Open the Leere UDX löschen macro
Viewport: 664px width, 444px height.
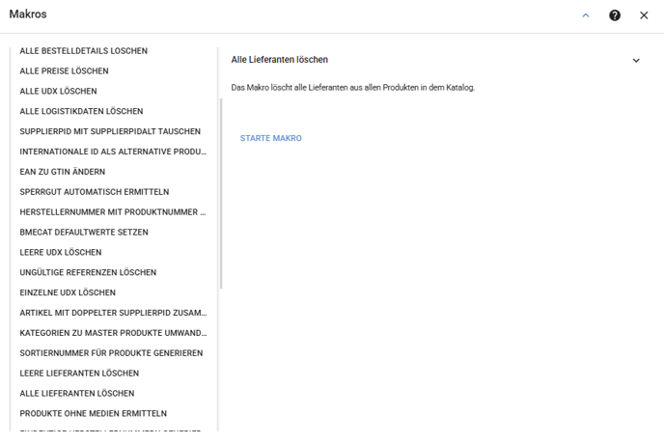click(61, 253)
